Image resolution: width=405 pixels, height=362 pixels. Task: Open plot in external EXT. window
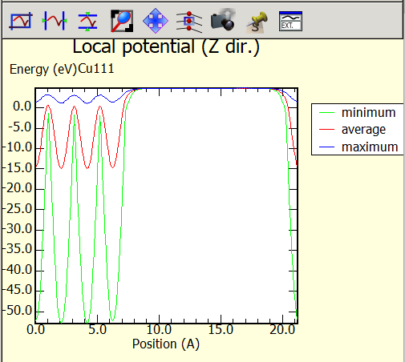tap(290, 22)
